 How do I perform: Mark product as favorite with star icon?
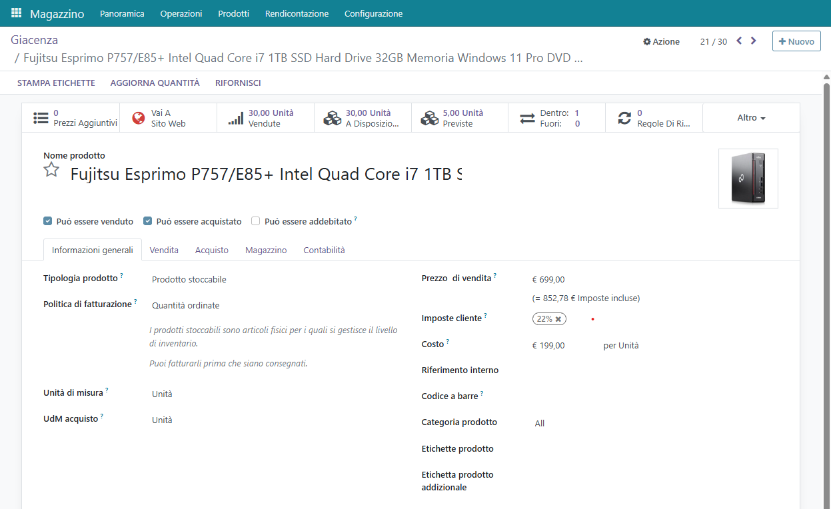click(51, 170)
